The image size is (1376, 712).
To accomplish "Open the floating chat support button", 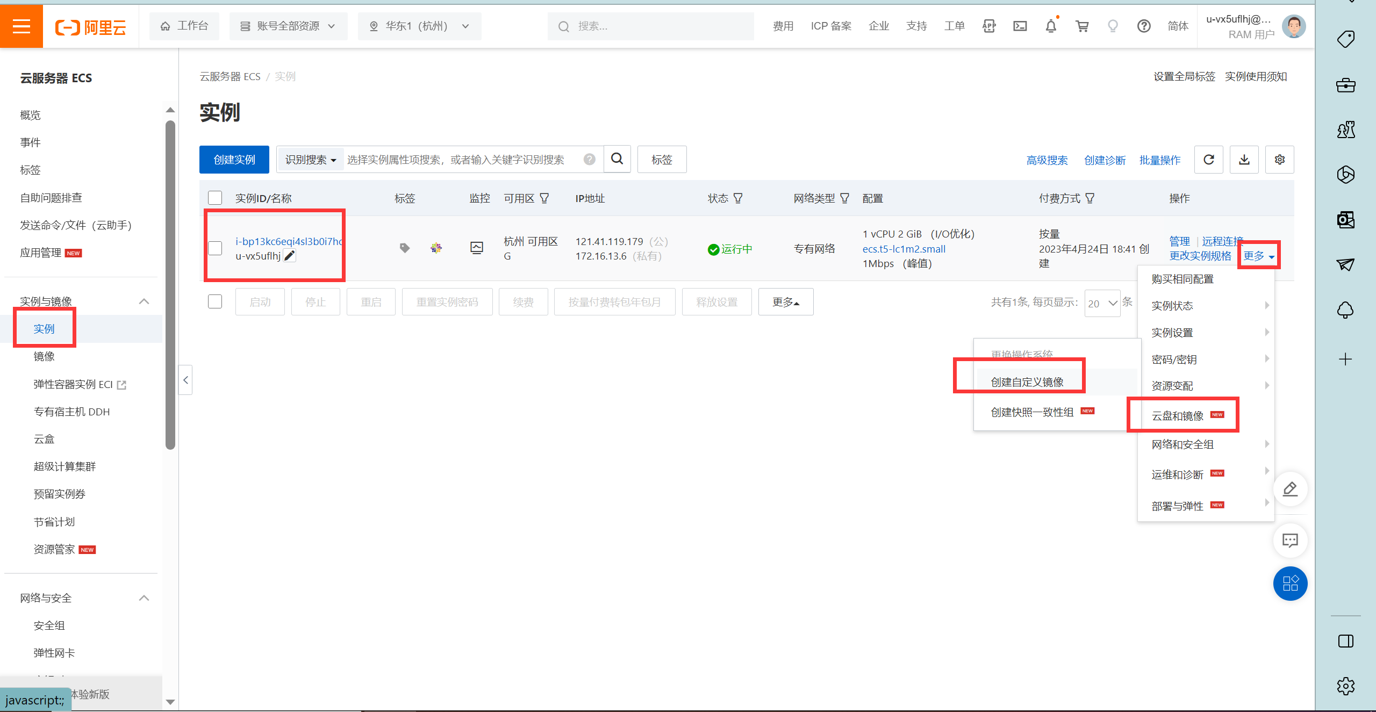I will pos(1290,540).
